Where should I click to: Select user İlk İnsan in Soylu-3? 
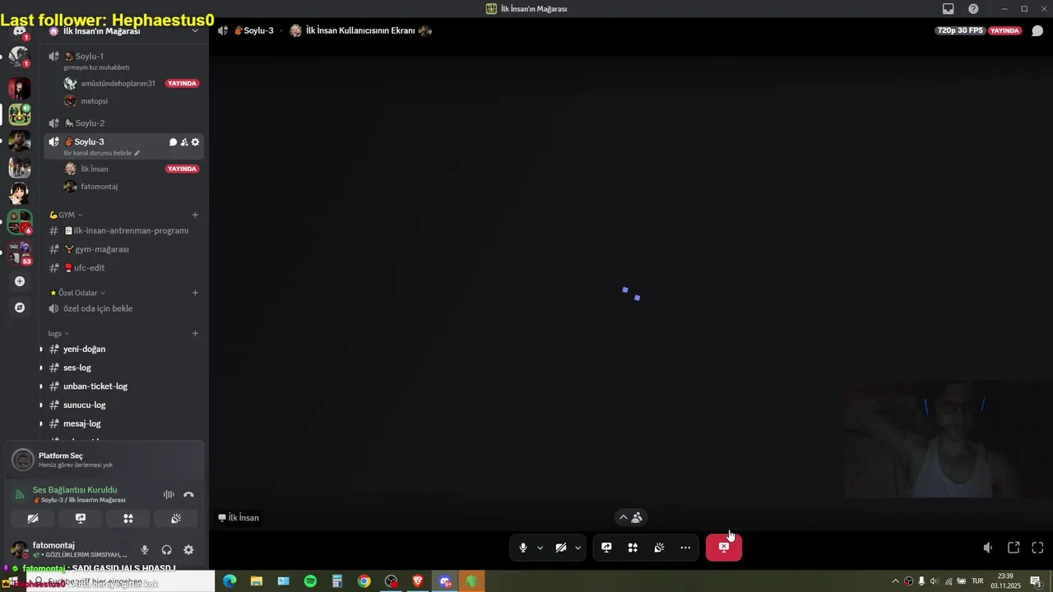pos(94,169)
